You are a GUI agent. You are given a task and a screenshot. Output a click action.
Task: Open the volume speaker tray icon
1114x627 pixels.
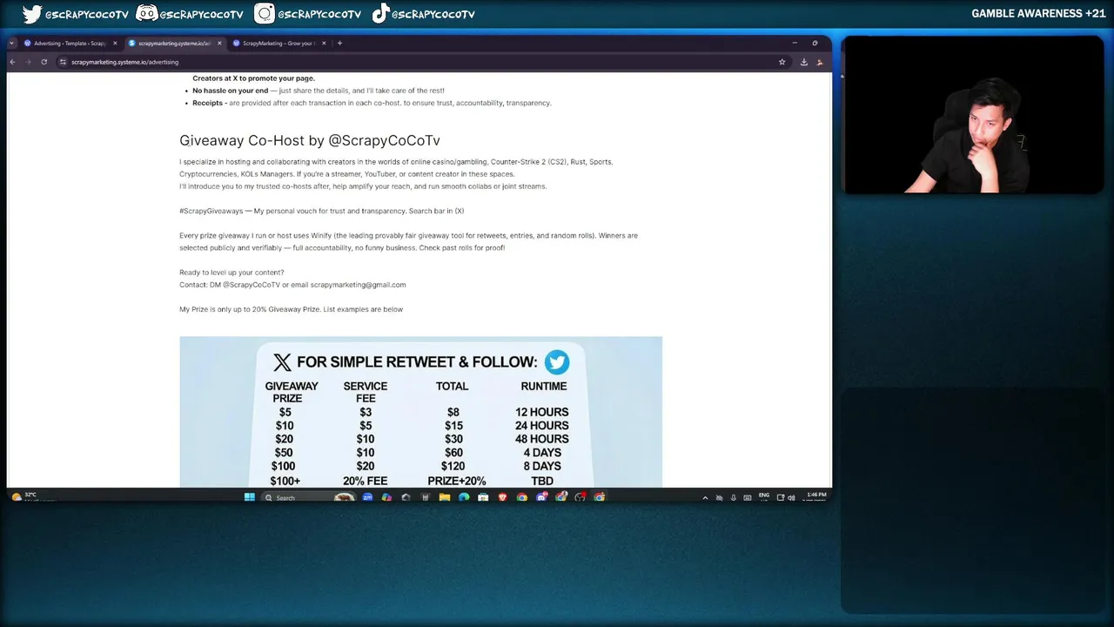click(x=791, y=498)
